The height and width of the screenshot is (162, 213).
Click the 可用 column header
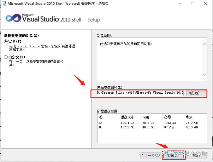[x=151, y=117]
